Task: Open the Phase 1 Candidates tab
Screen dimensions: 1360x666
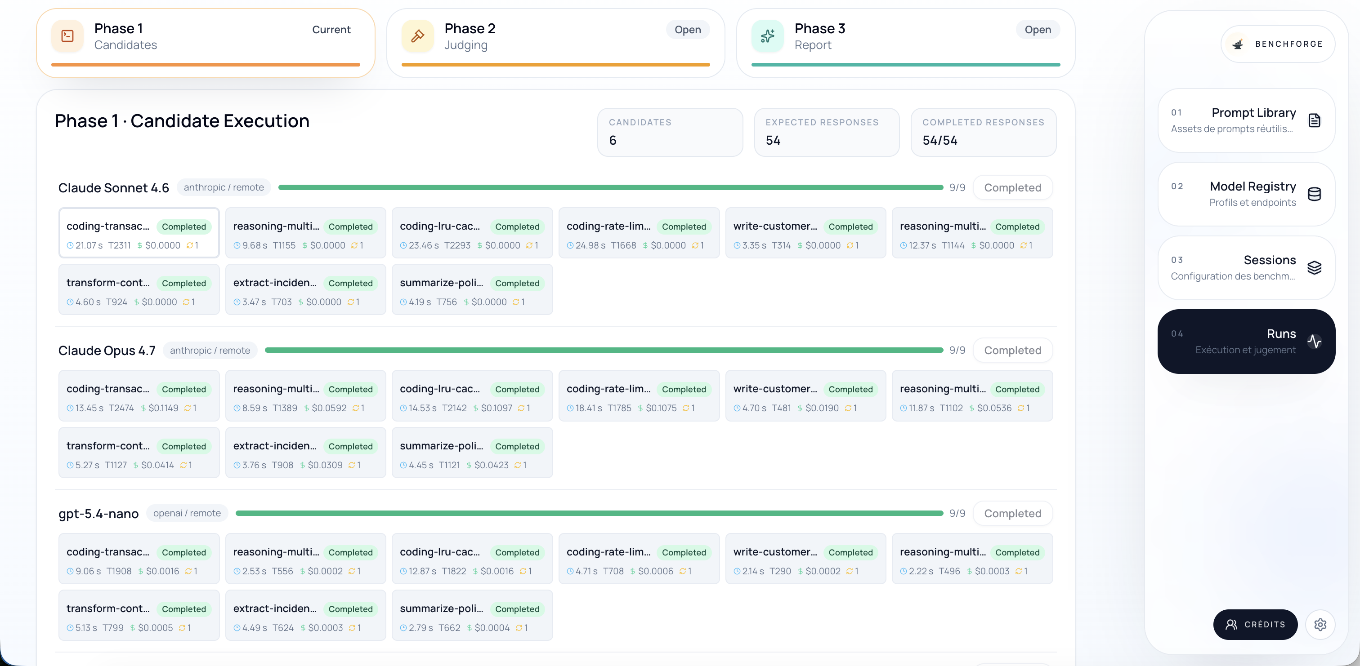Action: click(x=206, y=43)
